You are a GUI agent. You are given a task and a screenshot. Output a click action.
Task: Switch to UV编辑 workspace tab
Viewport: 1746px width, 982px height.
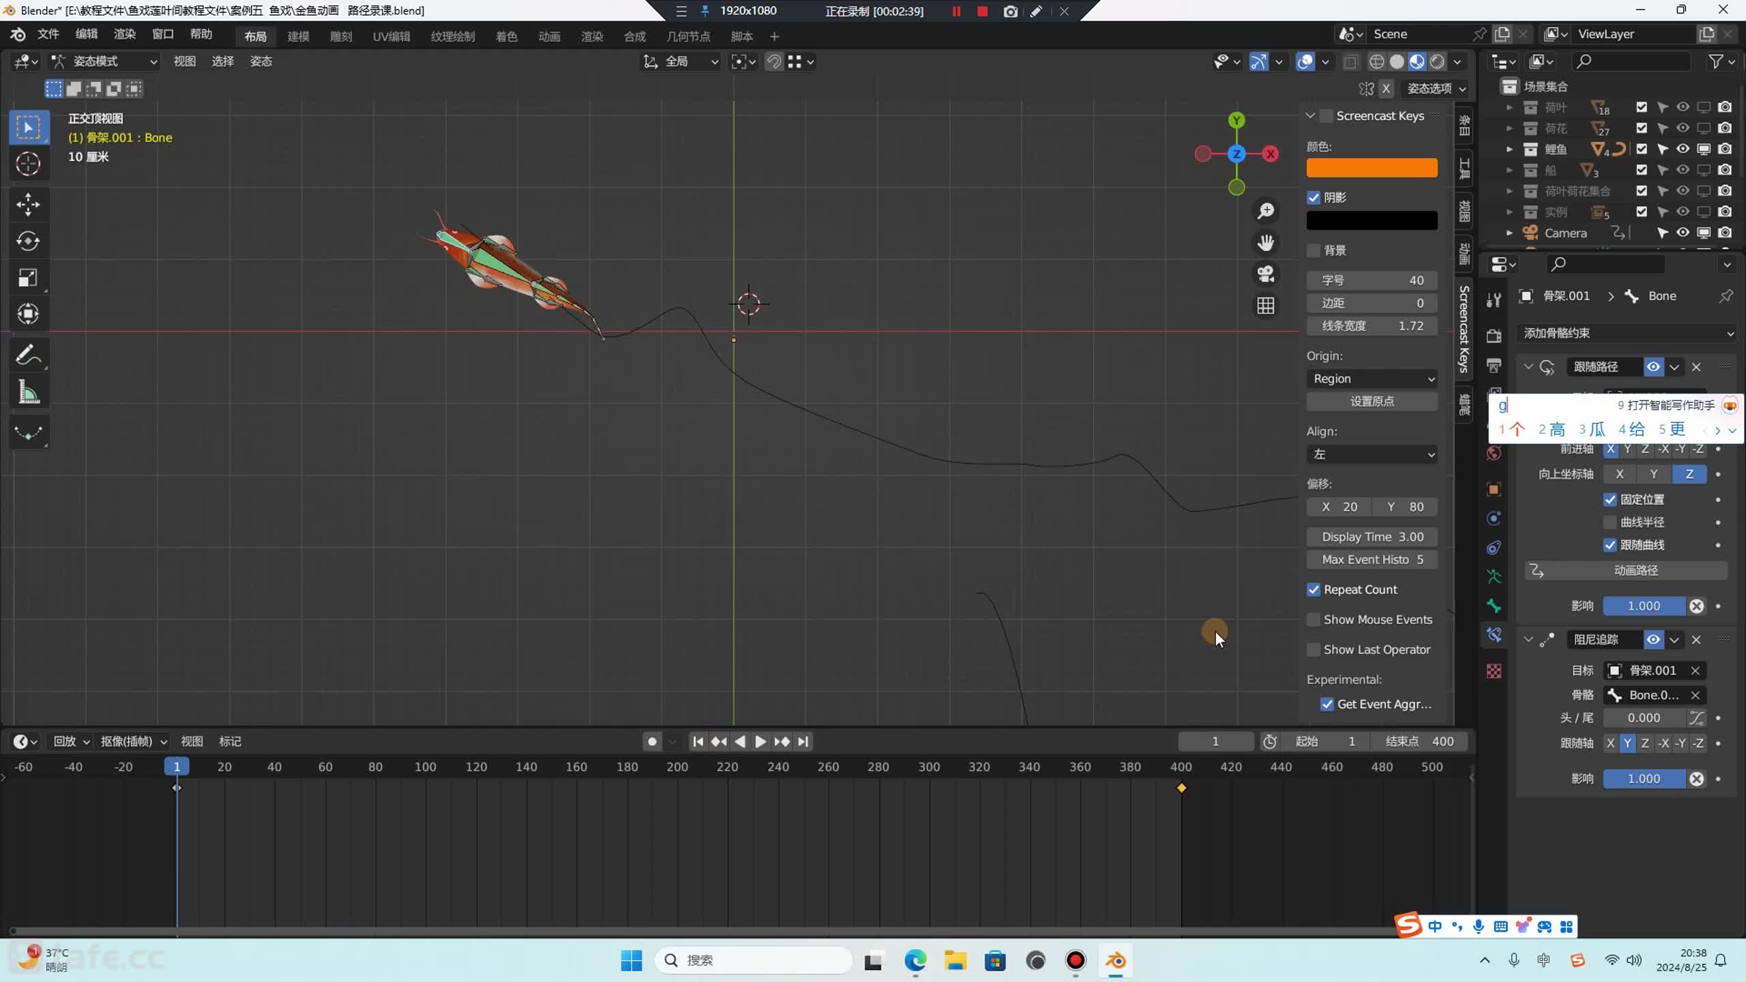click(x=391, y=37)
